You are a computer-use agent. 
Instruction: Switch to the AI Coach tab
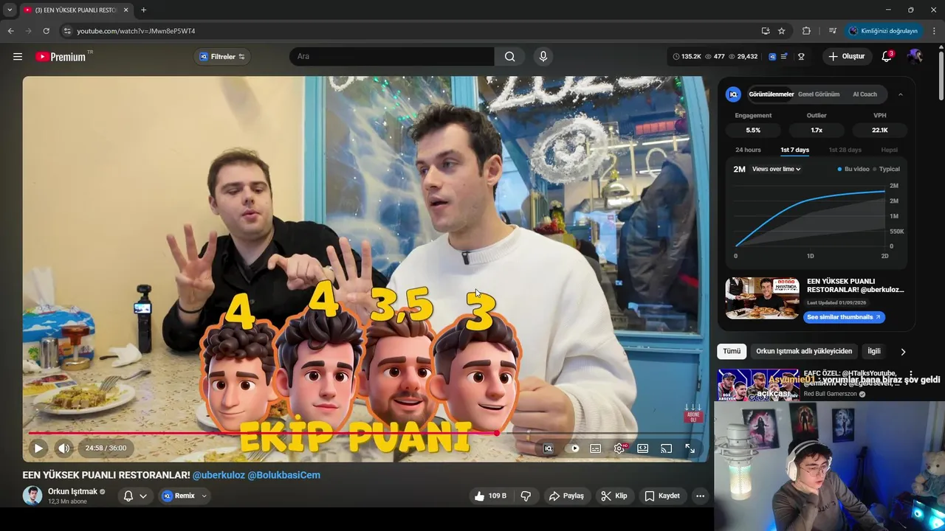pos(865,94)
